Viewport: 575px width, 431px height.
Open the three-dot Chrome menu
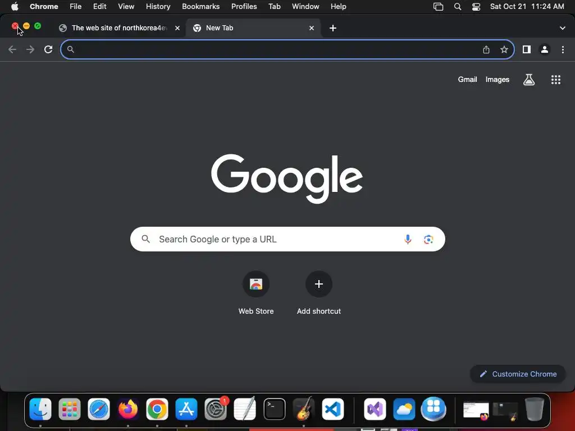pyautogui.click(x=563, y=49)
